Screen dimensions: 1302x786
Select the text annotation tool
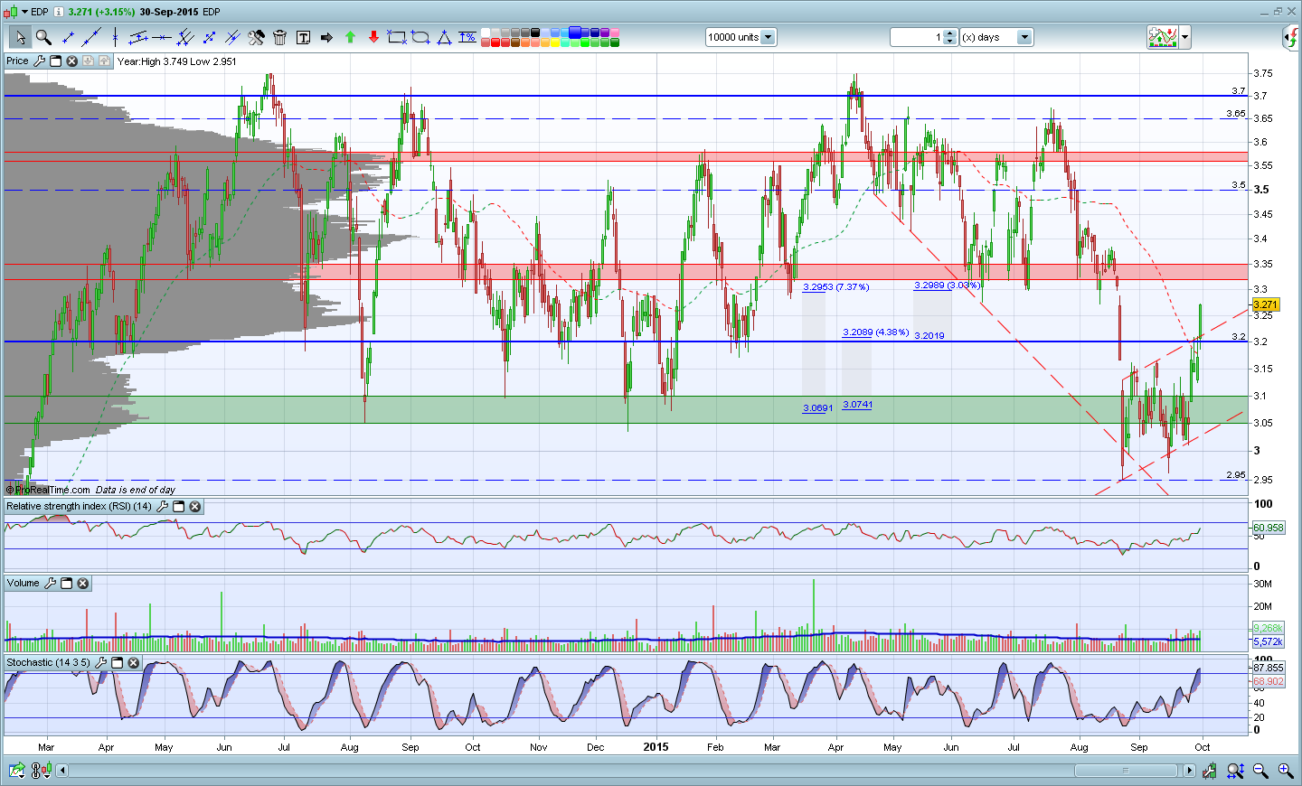click(x=303, y=37)
